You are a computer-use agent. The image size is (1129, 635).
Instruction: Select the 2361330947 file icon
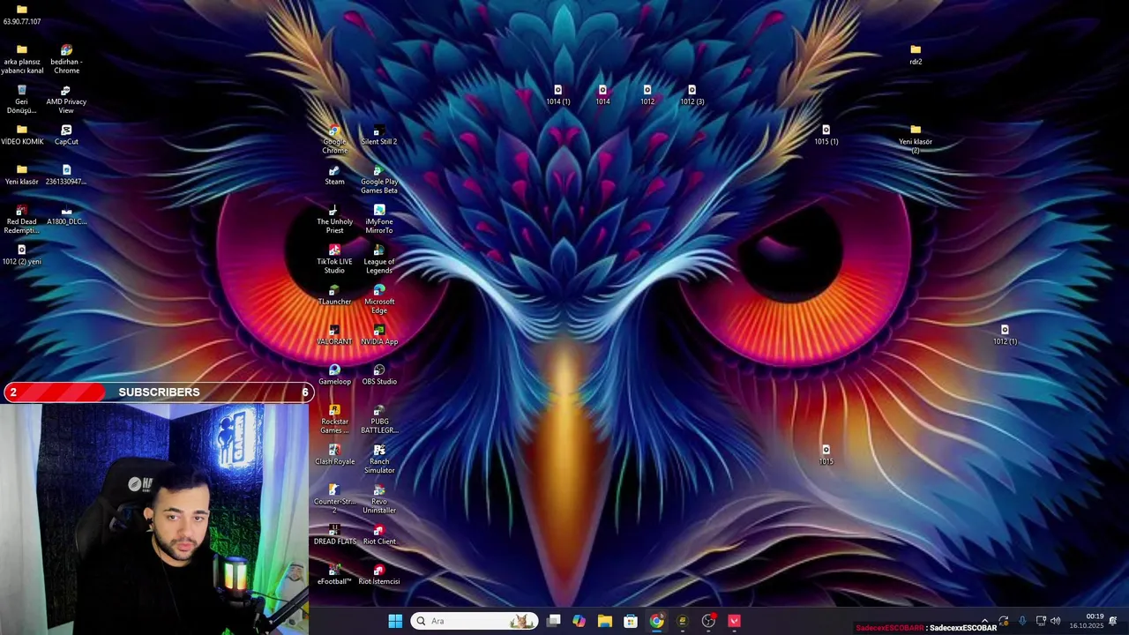66,175
